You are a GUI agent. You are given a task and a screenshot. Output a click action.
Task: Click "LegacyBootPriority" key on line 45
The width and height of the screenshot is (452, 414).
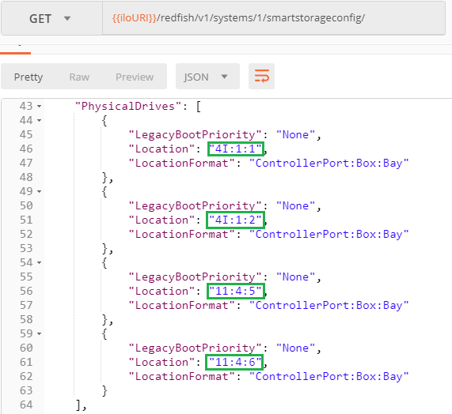pyautogui.click(x=196, y=135)
